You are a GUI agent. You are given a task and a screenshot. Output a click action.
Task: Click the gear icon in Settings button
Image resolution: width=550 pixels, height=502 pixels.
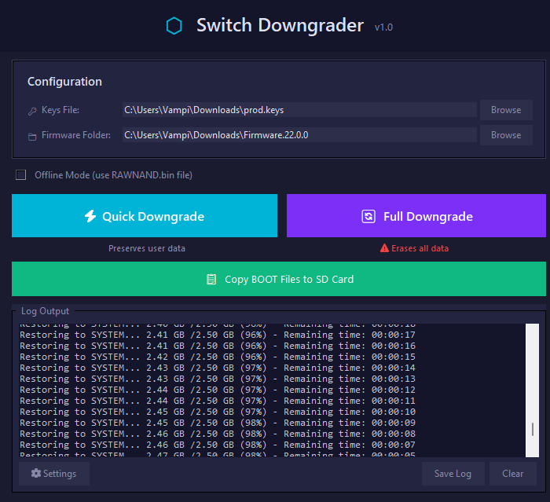(x=36, y=473)
